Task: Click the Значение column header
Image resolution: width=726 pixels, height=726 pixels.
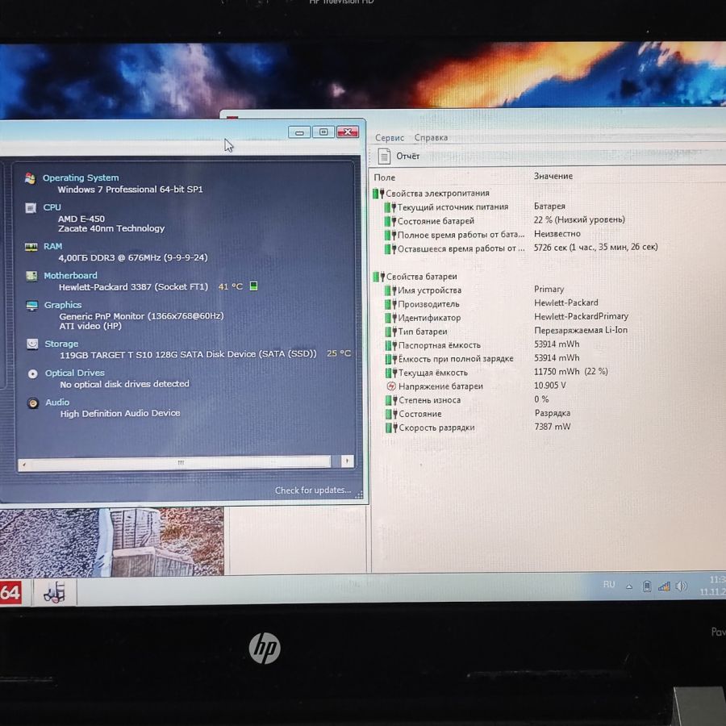Action: pyautogui.click(x=553, y=176)
